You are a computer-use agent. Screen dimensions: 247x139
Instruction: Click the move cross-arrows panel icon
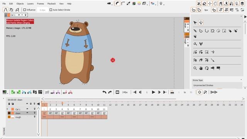[210, 3]
